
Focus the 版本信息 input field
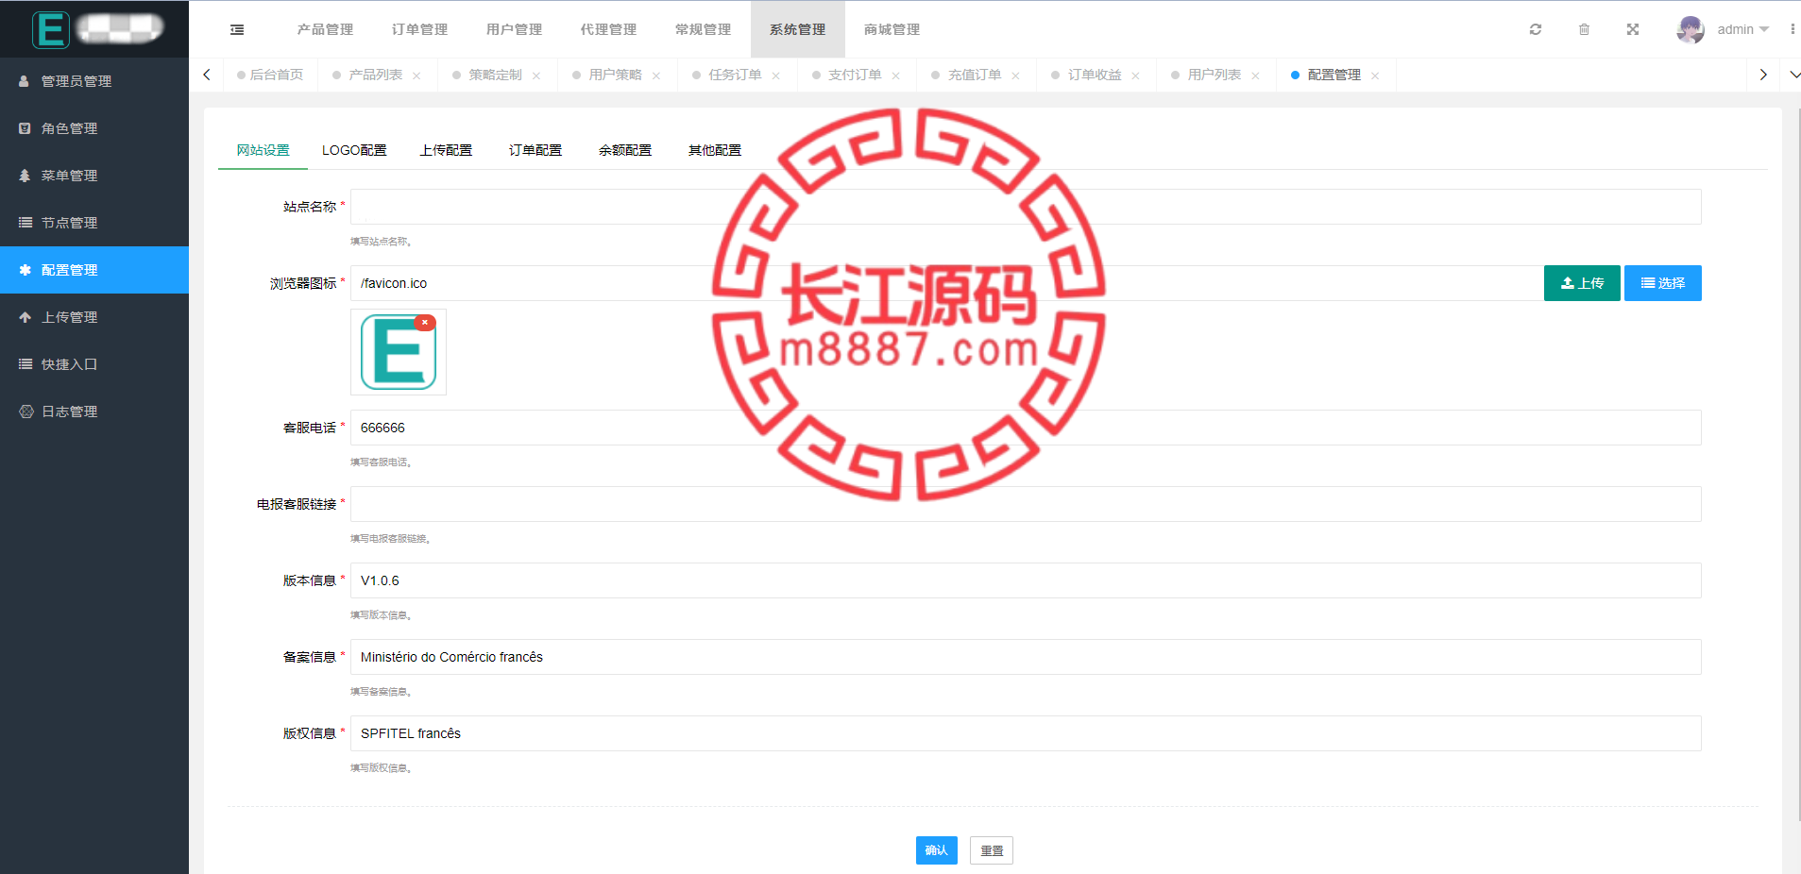(x=1026, y=580)
